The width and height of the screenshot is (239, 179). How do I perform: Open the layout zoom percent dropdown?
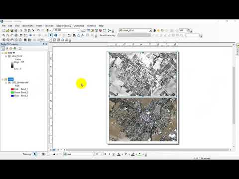(x=50, y=40)
